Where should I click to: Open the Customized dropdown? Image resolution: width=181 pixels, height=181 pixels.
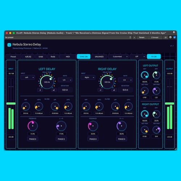118,56
